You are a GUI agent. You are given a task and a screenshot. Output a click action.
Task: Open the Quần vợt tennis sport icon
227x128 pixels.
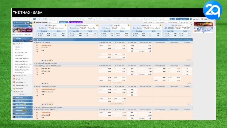point(14,88)
